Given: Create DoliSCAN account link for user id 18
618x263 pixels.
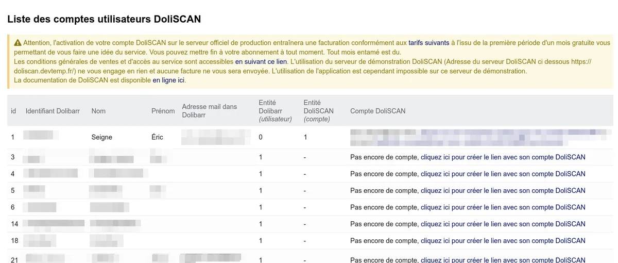Looking at the screenshot, I should (503, 240).
